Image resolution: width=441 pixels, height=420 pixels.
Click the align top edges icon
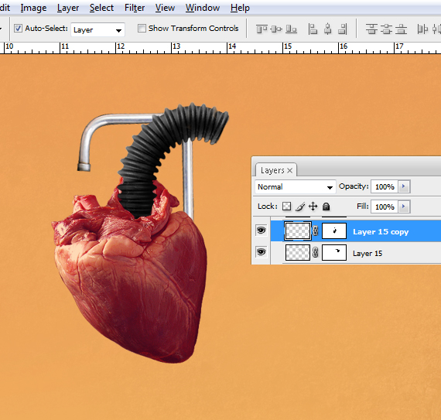[x=262, y=29]
